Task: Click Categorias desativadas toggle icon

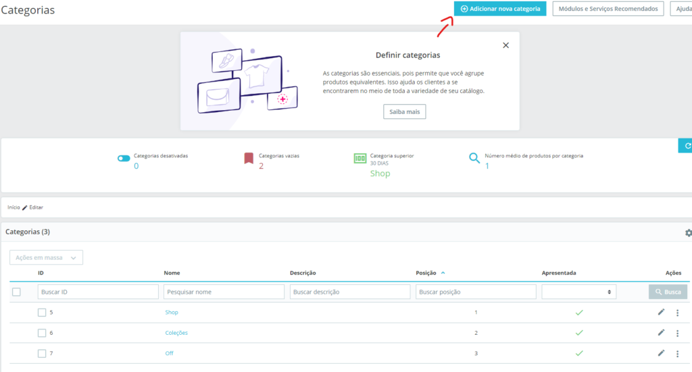Action: point(124,158)
